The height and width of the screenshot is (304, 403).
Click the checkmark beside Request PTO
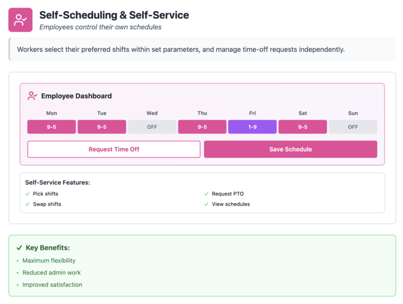pos(207,193)
